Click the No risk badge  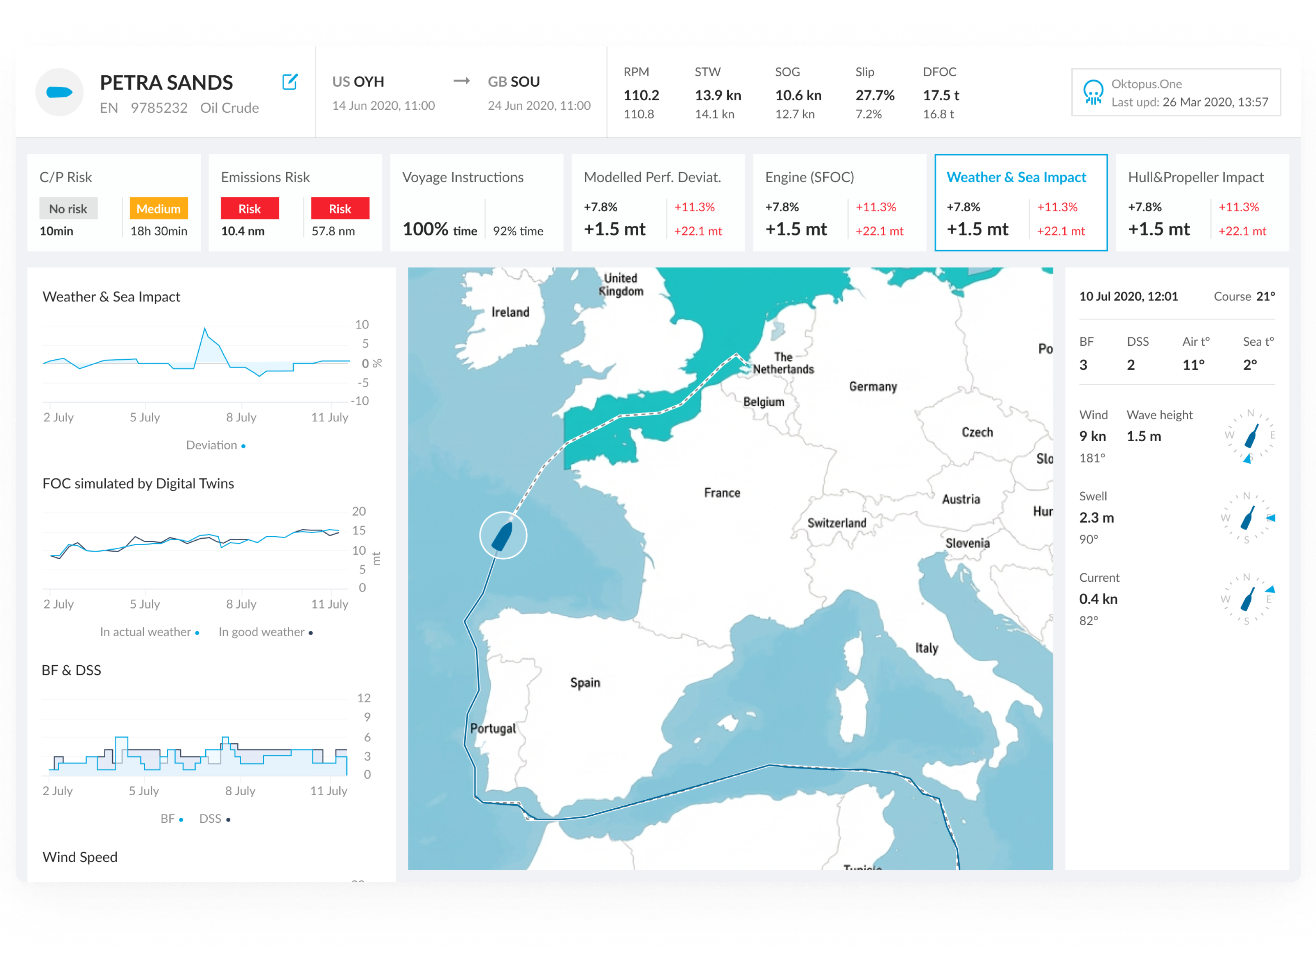coord(68,208)
